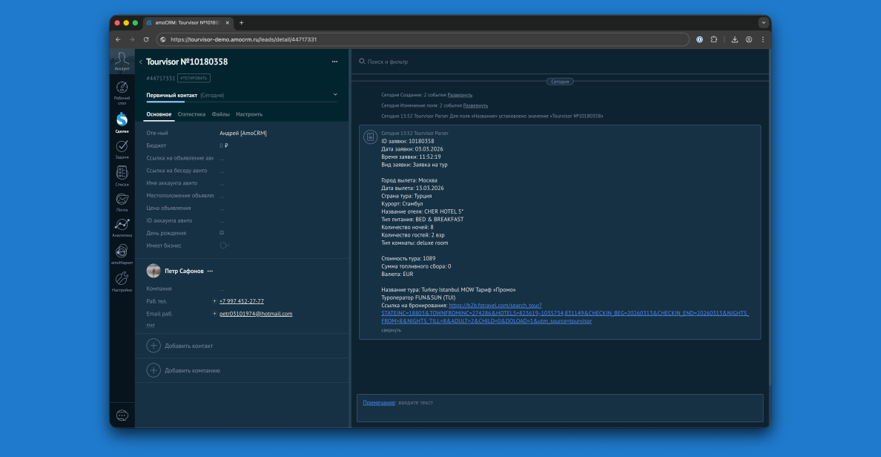Open the Аналитика panel

pyautogui.click(x=122, y=226)
